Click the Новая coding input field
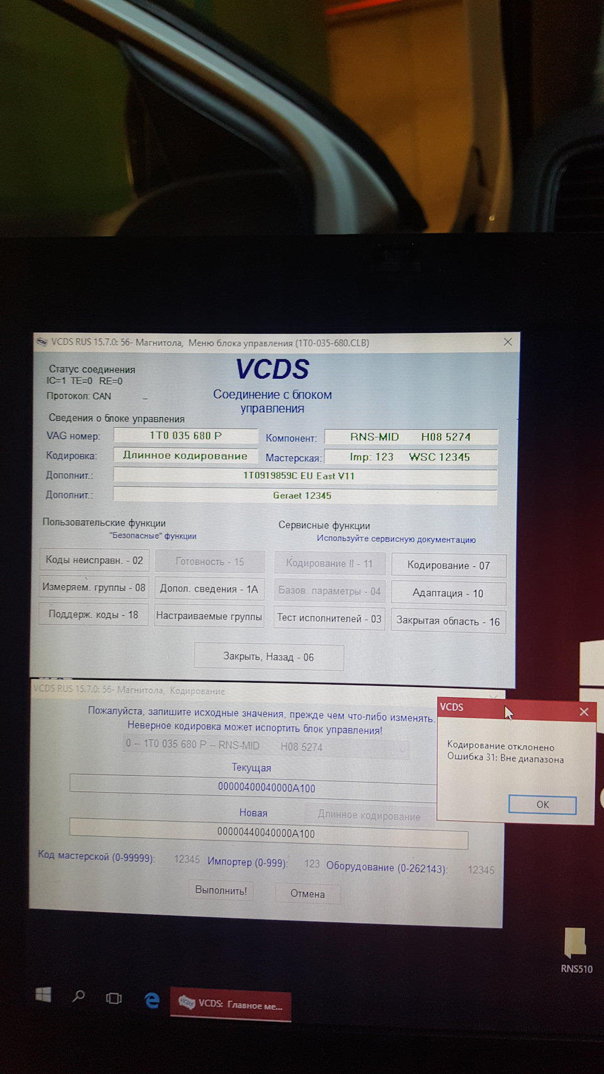The height and width of the screenshot is (1074, 604). click(268, 833)
